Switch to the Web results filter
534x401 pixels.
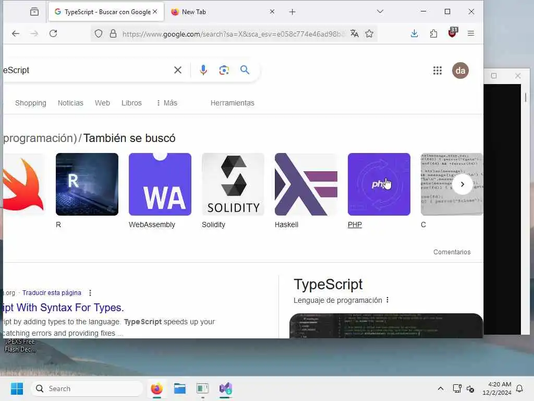pos(102,103)
